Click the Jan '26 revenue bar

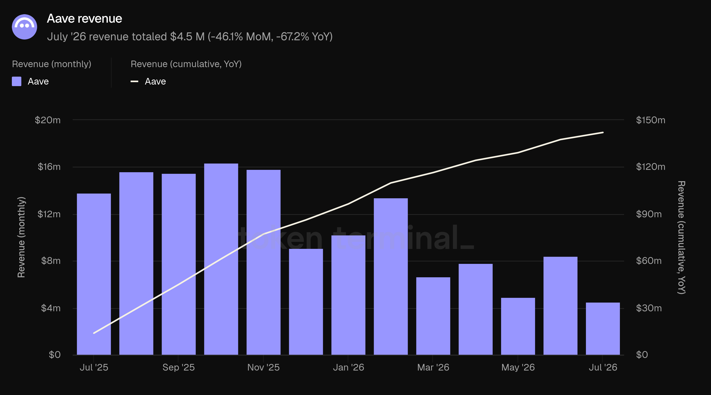click(348, 295)
